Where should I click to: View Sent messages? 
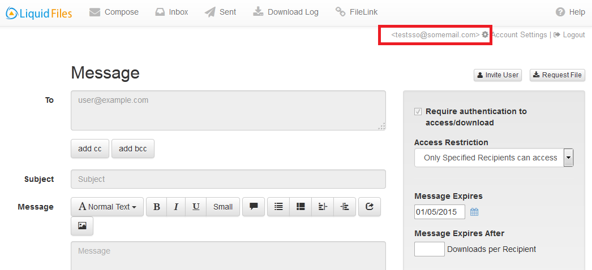[x=221, y=12]
